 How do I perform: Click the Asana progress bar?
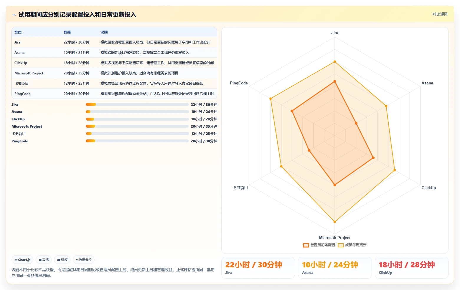[x=137, y=112]
